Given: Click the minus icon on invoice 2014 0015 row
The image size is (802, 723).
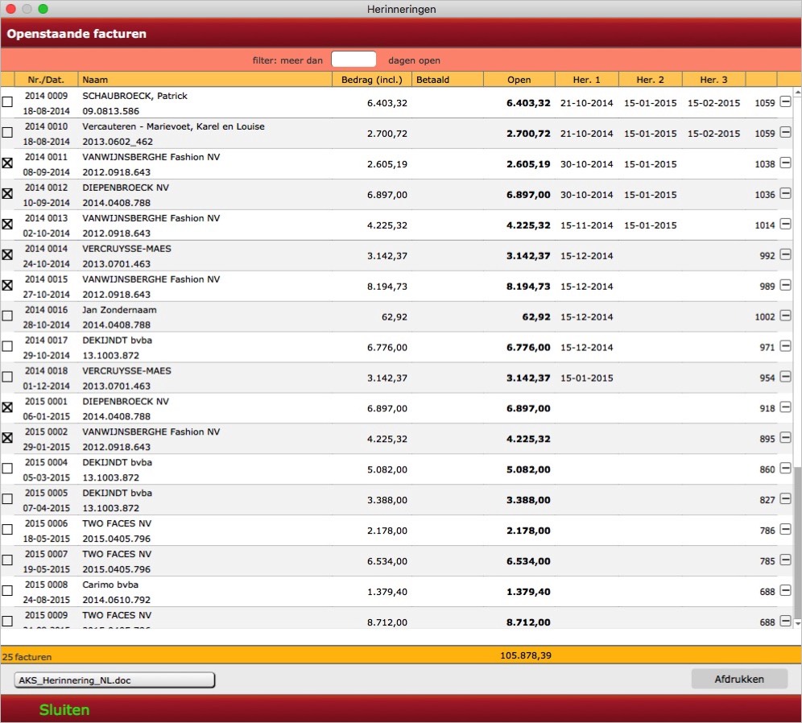Looking at the screenshot, I should click(x=785, y=285).
